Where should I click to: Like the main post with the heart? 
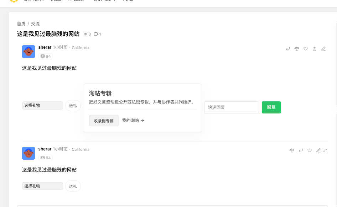coord(306,49)
